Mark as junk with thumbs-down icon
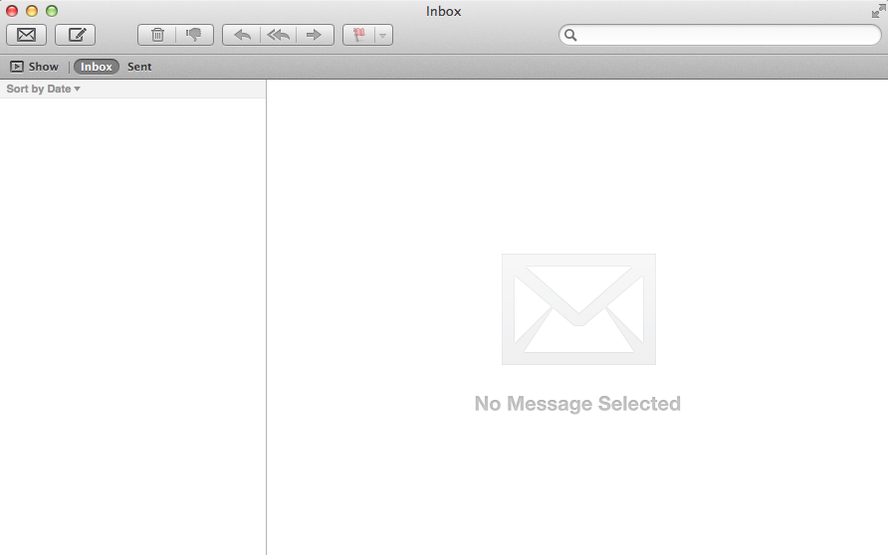Viewport: 888px width, 555px height. 194,35
